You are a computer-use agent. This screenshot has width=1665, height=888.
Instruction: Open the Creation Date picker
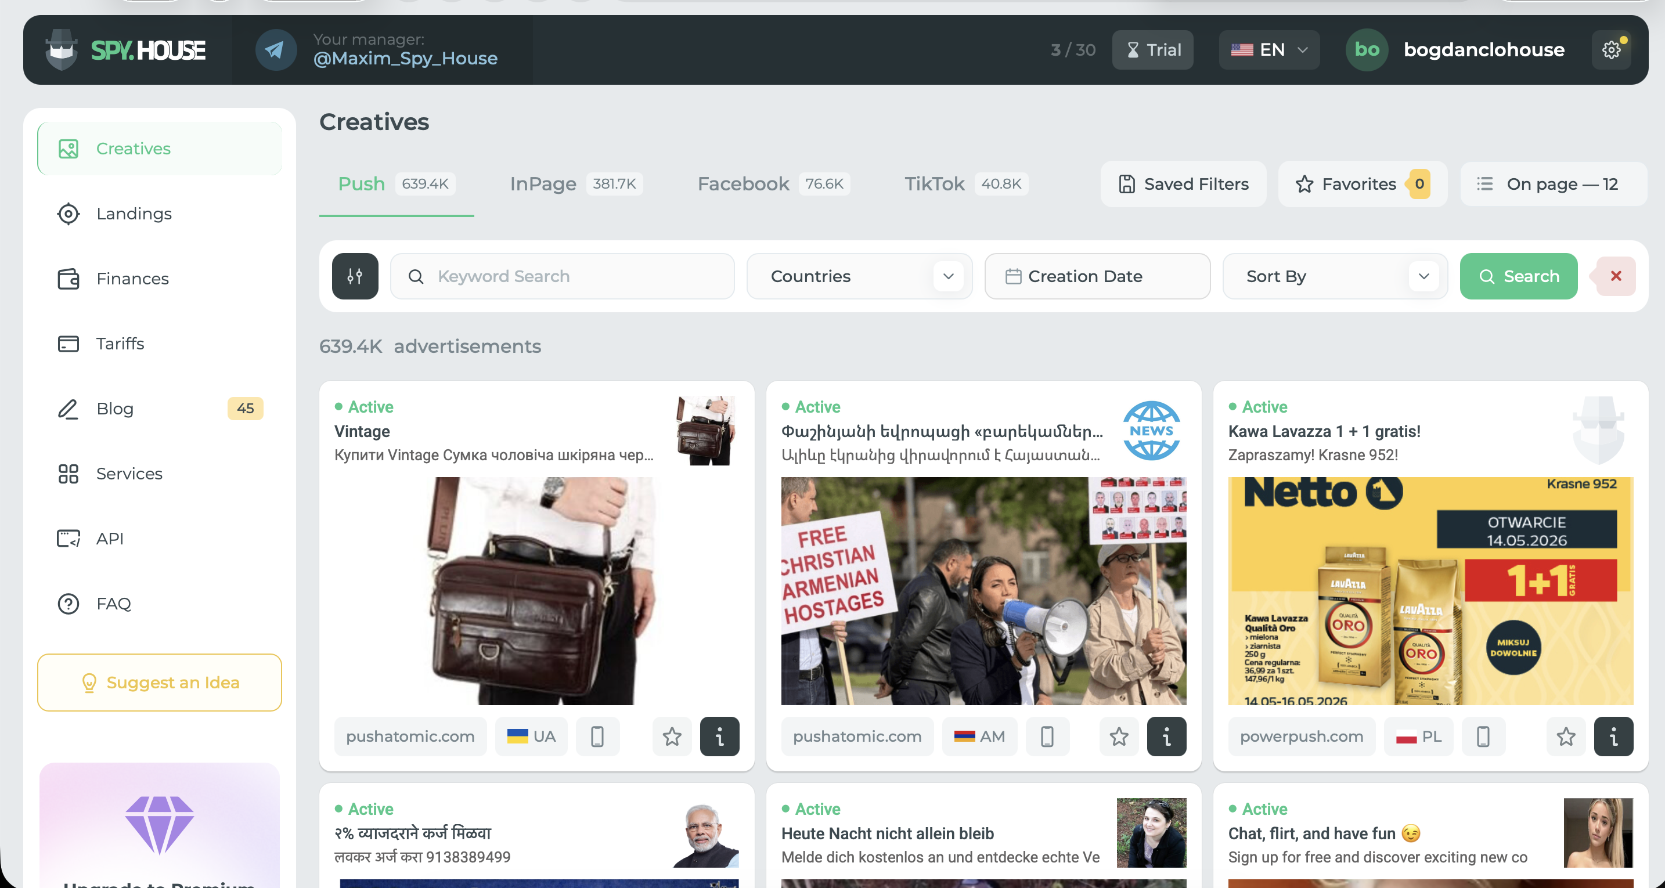[x=1097, y=276]
